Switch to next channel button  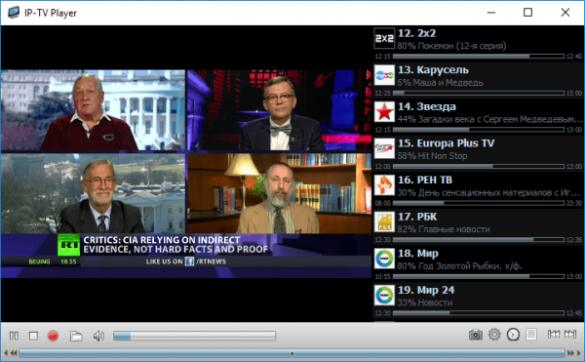pyautogui.click(x=570, y=334)
